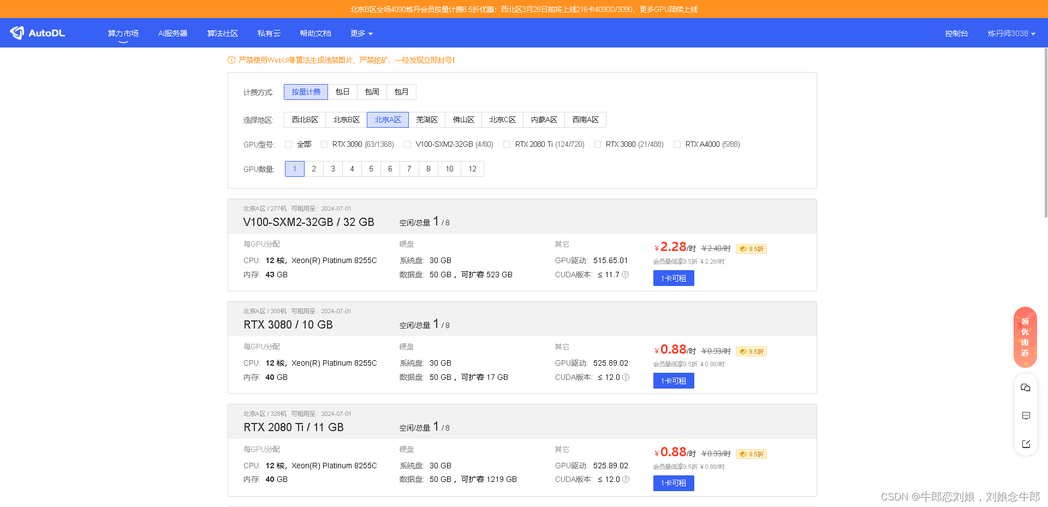Choose the 佛山区 region

(x=463, y=120)
